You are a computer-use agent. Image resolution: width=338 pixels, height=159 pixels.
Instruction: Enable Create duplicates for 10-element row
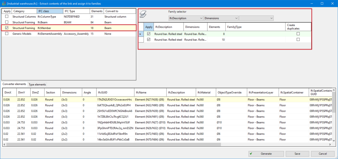point(298,40)
